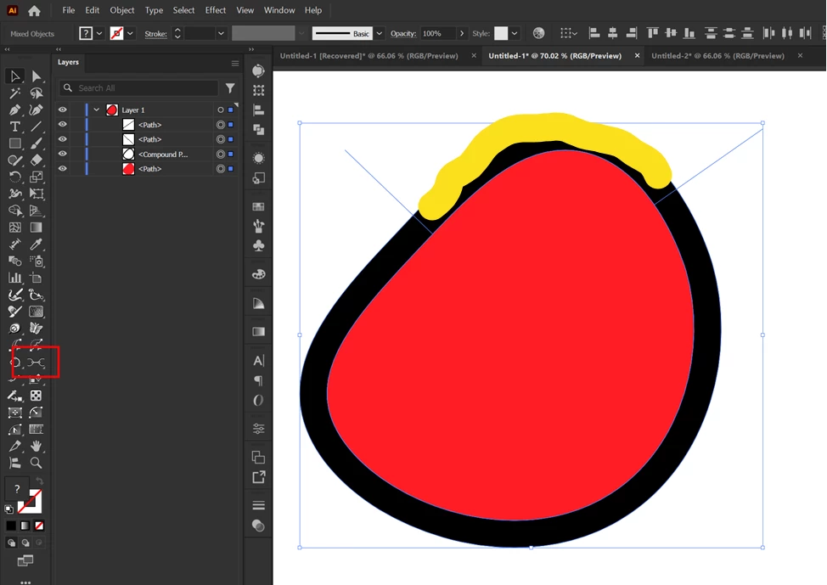Select the Rectangle tool
827x585 pixels.
(x=14, y=143)
